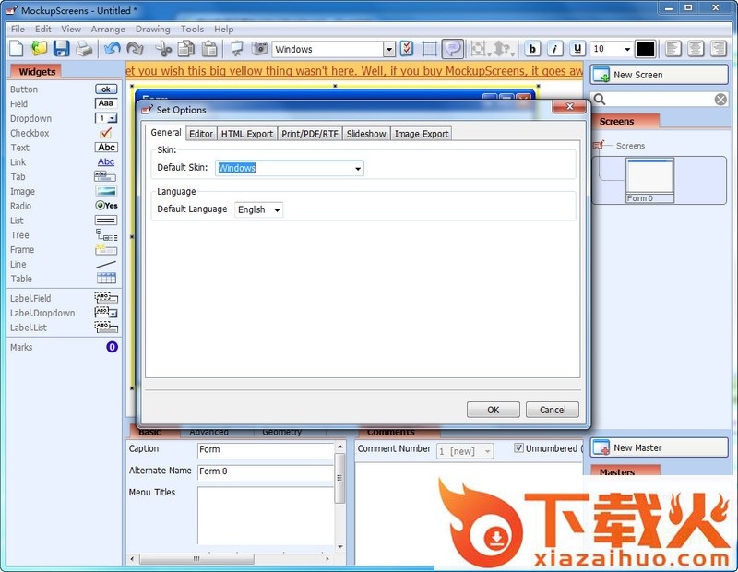Click the checklist options icon in toolbar
Screen dimensions: 738x572
[407, 49]
